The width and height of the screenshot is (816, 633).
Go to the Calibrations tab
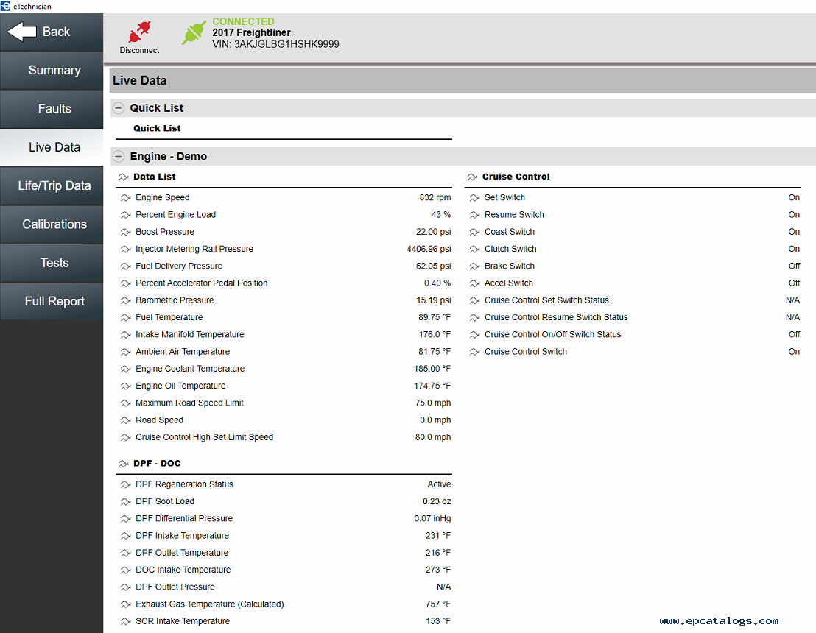52,224
